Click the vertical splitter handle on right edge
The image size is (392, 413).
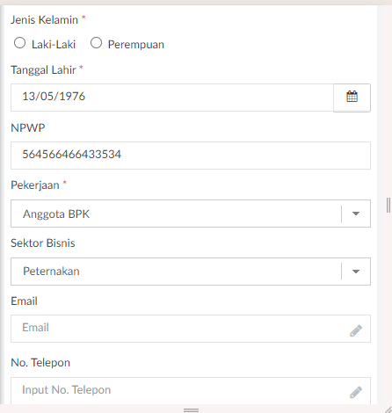(388, 205)
